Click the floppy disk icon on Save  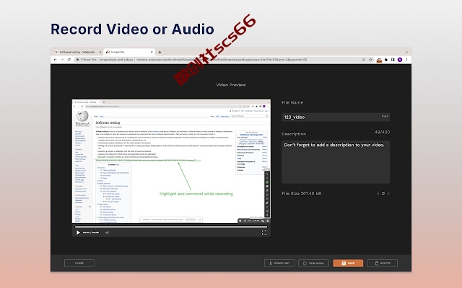[344, 263]
